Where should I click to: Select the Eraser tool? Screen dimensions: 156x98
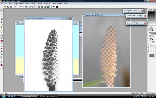tap(2, 49)
